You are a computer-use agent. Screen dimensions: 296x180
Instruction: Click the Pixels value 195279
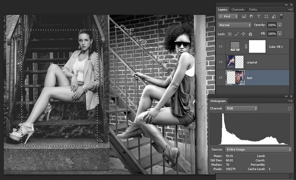coord(230,169)
